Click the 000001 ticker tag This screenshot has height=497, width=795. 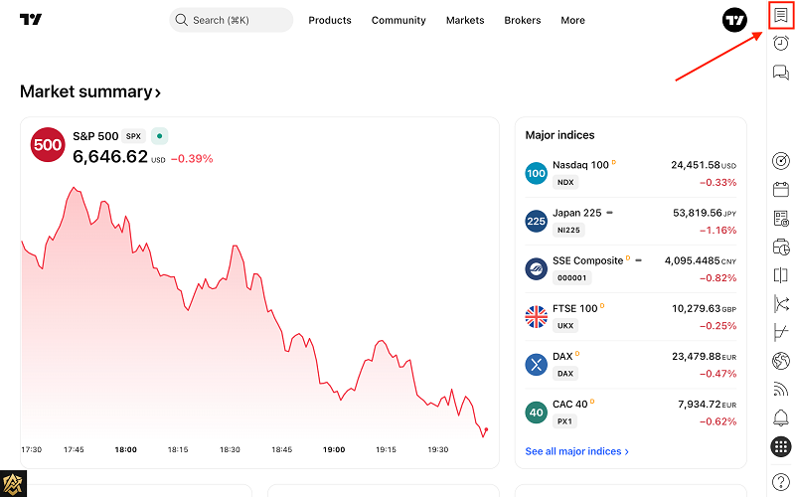point(572,278)
